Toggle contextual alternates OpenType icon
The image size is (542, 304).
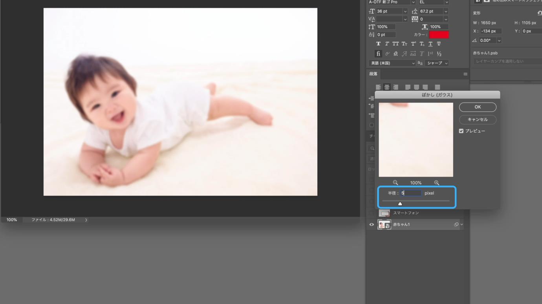click(387, 54)
